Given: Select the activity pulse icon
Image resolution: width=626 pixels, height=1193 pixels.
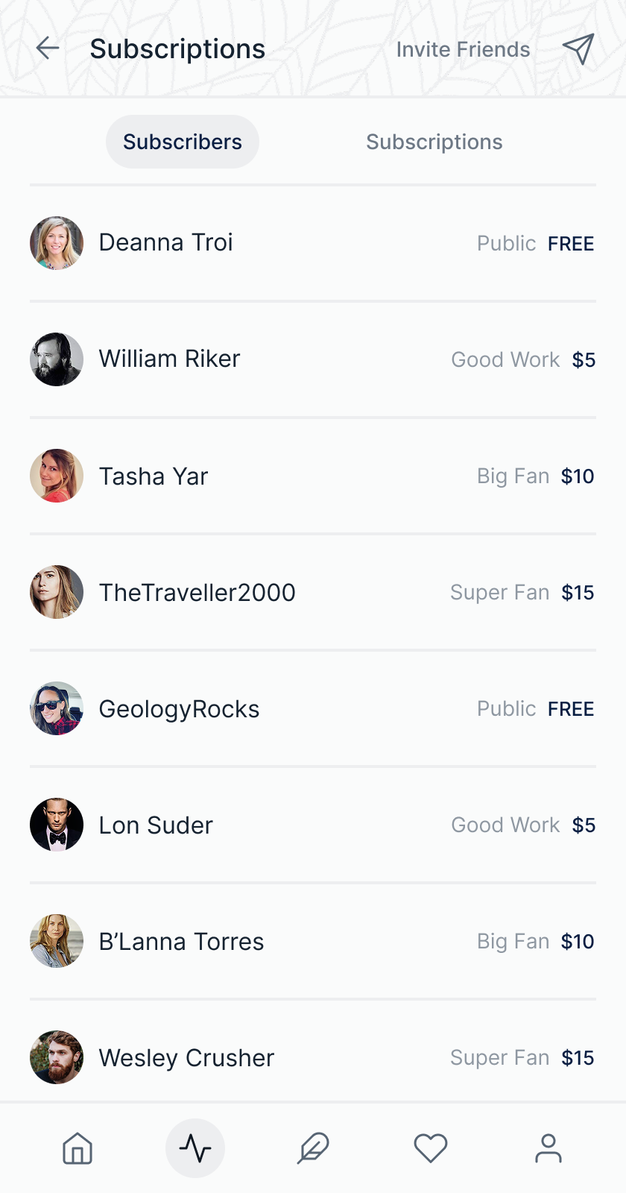Looking at the screenshot, I should click(195, 1148).
